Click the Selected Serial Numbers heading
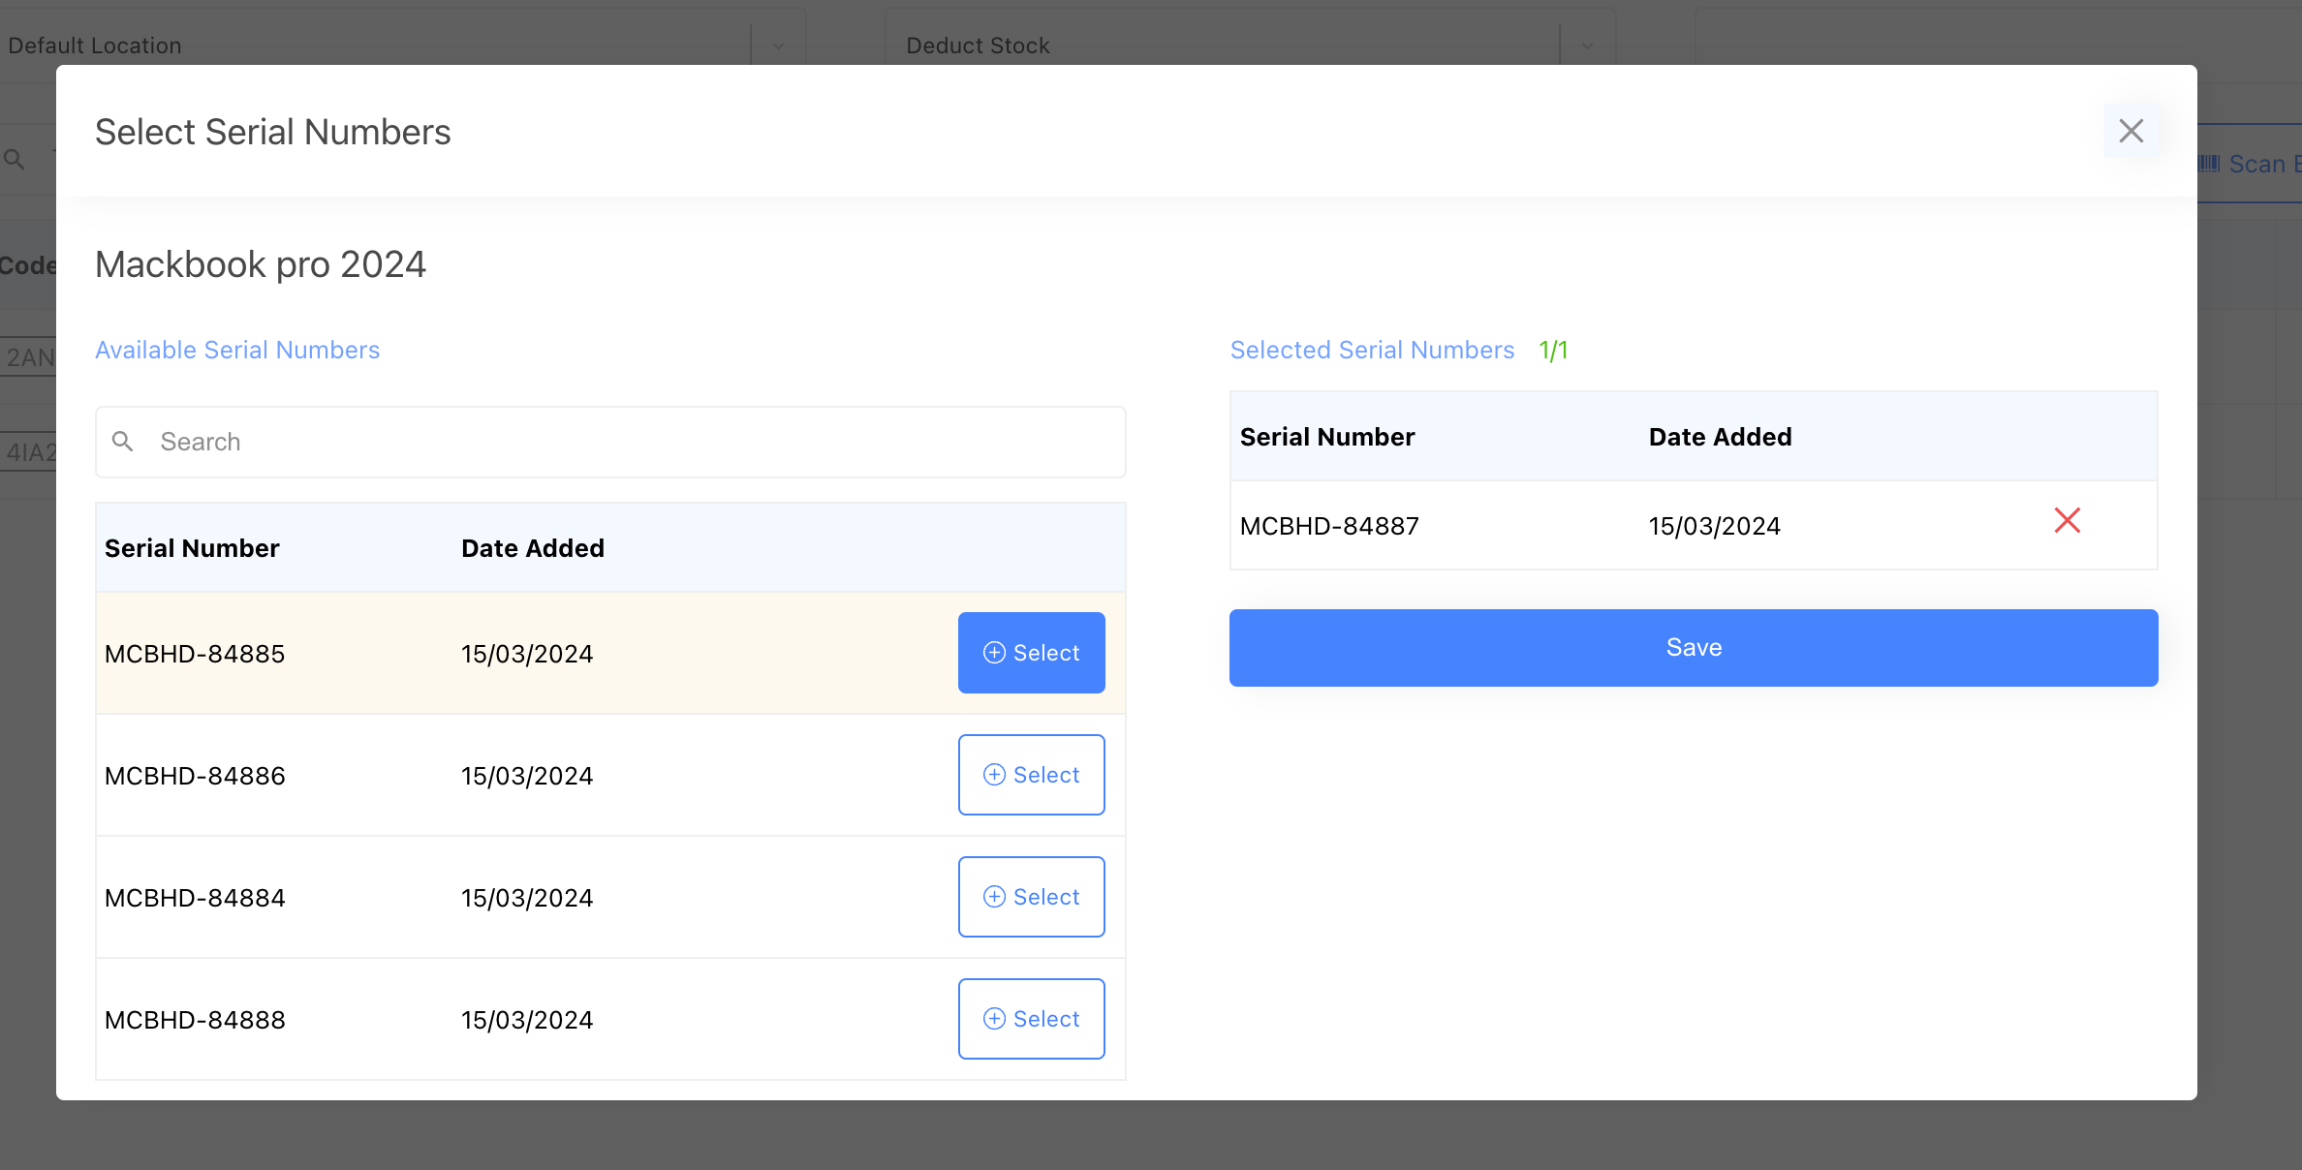Image resolution: width=2302 pixels, height=1170 pixels. [x=1372, y=350]
